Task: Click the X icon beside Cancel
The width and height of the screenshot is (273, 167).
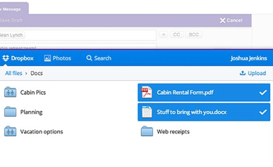Action: click(x=222, y=21)
